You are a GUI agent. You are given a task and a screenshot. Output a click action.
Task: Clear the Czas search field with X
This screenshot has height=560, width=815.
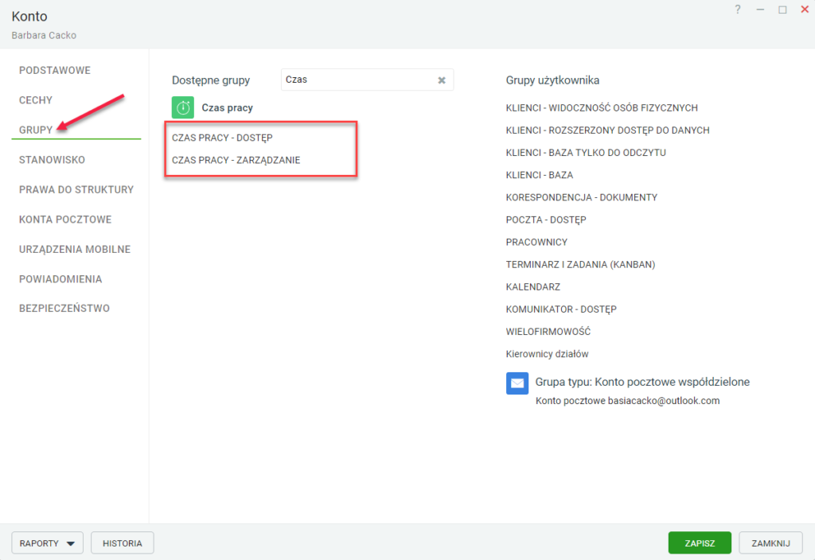pos(442,80)
